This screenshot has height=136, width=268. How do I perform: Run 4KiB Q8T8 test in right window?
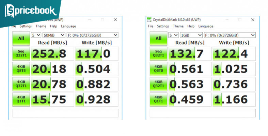tap(158, 69)
